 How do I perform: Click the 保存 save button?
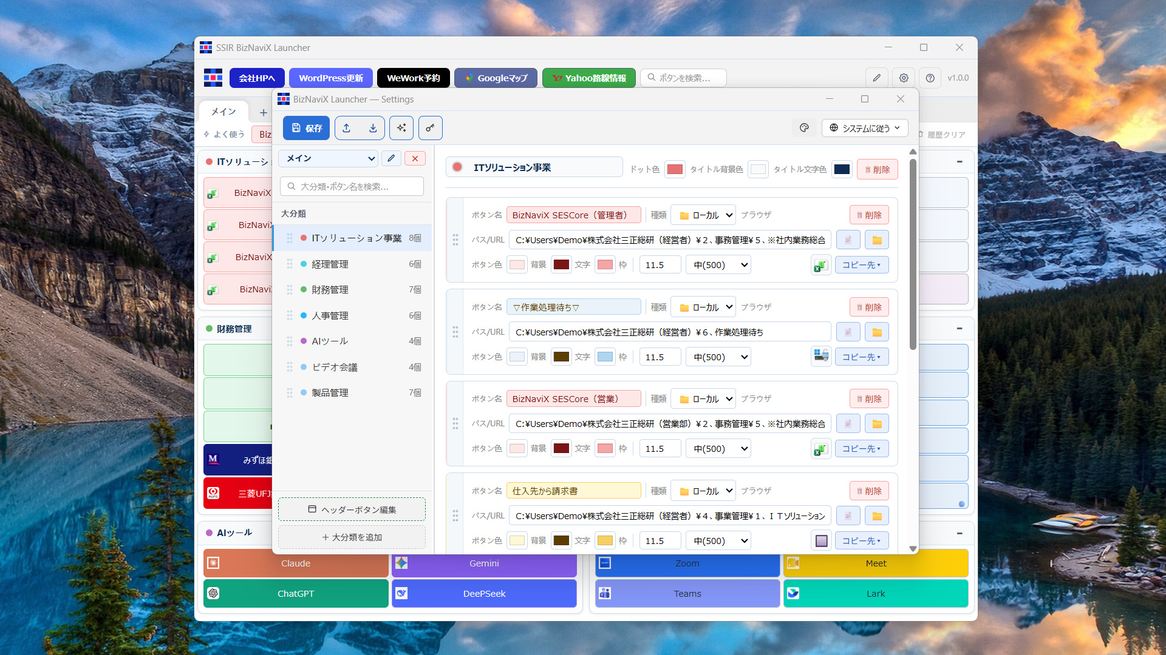click(307, 128)
